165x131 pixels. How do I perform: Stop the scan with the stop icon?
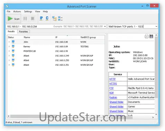[33, 18]
